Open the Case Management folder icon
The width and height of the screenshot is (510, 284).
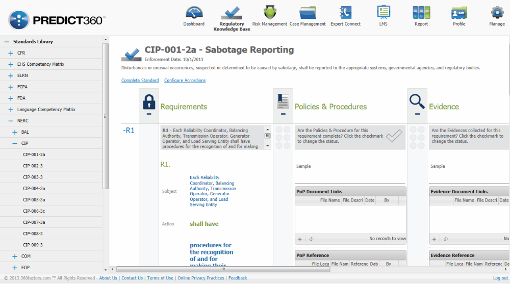tap(308, 13)
